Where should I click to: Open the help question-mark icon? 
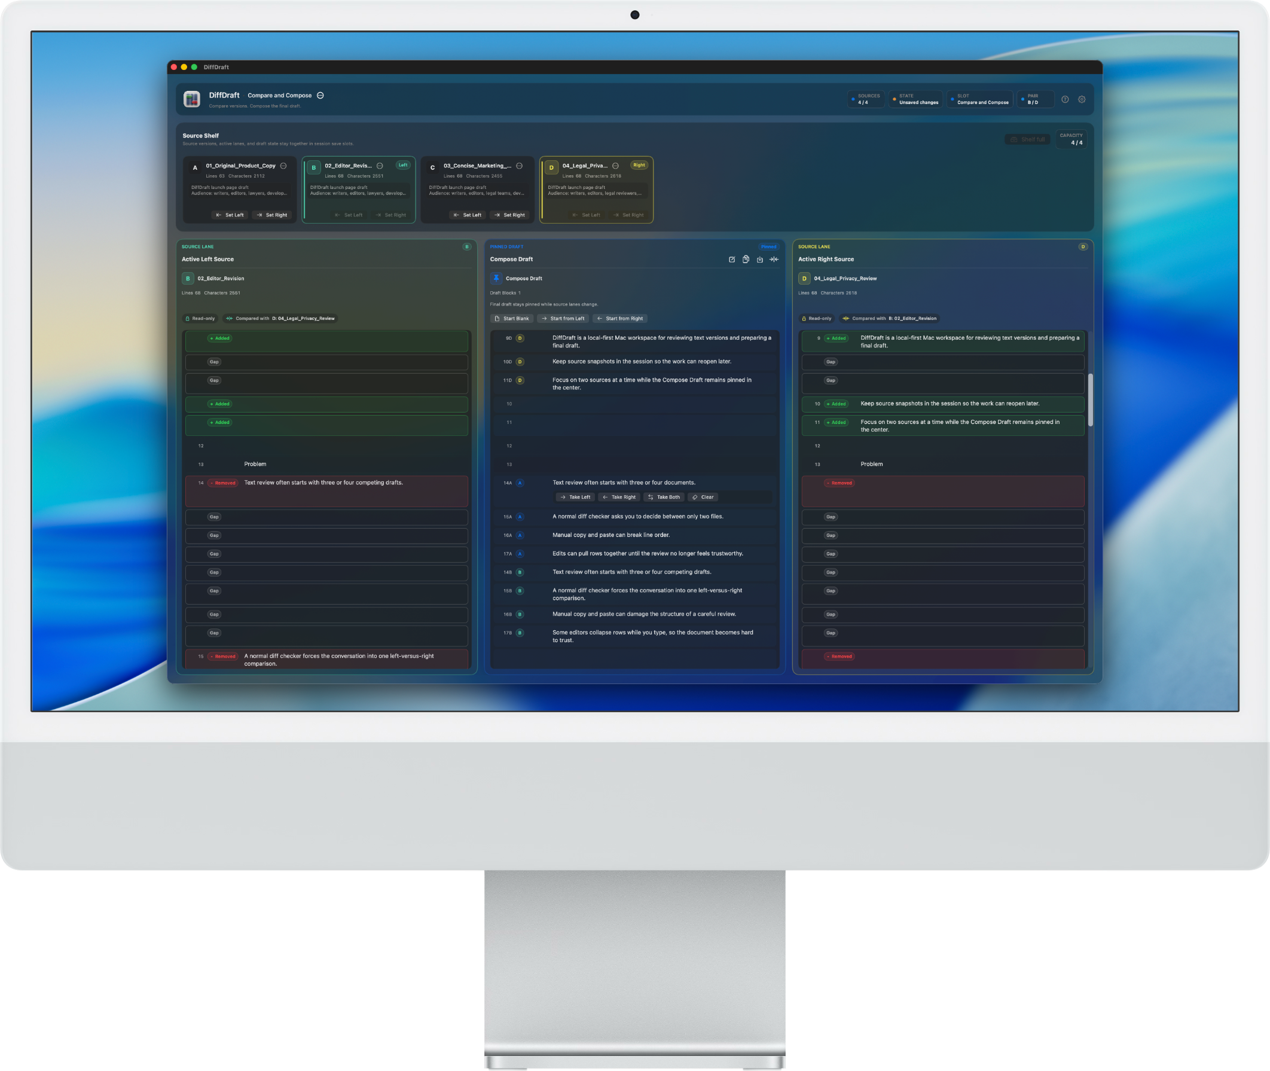click(1065, 99)
